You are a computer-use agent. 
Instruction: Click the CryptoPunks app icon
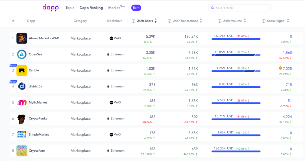click(22, 119)
